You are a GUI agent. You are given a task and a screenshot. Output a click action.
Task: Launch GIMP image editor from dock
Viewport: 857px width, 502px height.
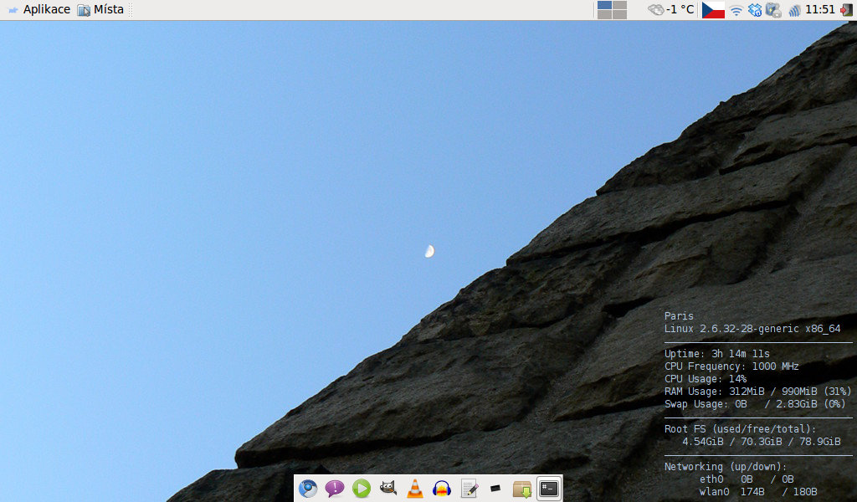pyautogui.click(x=388, y=489)
